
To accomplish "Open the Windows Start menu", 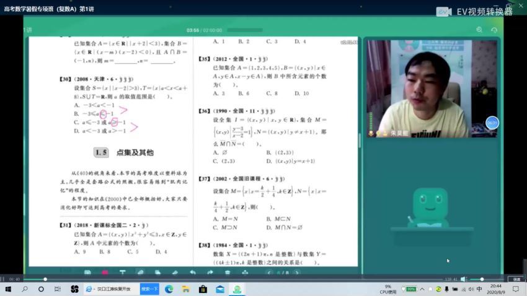I will 8,289.
